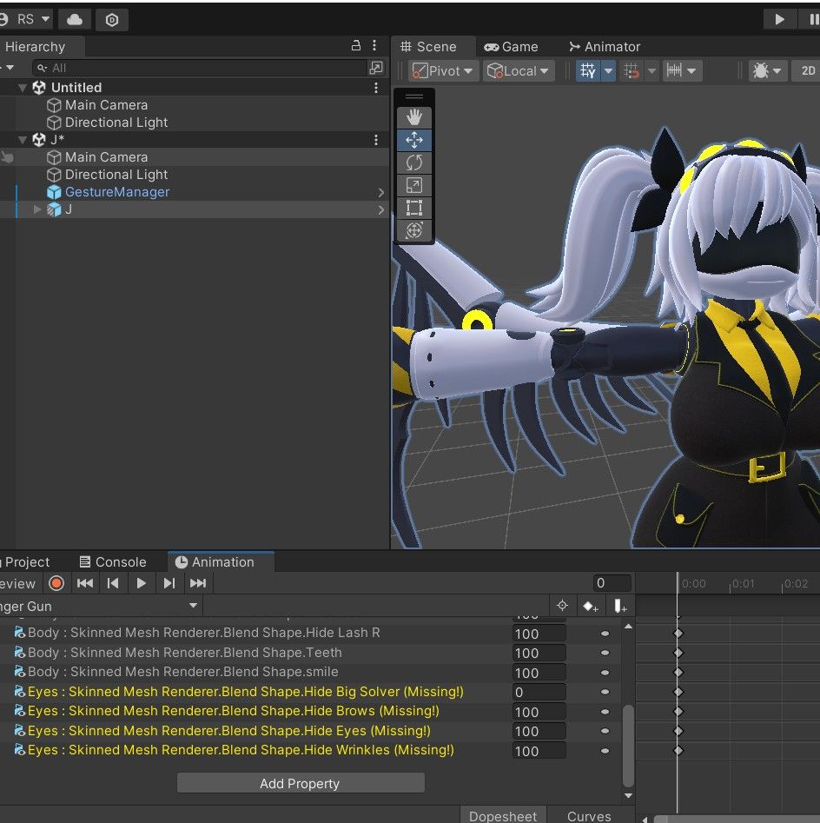
Task: Add a keyframe in Animation window
Action: (x=590, y=607)
